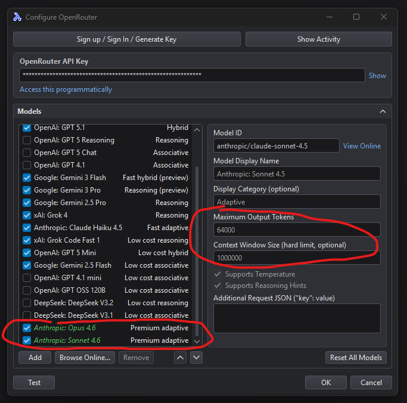Move selected model down with arrow button

(x=196, y=358)
